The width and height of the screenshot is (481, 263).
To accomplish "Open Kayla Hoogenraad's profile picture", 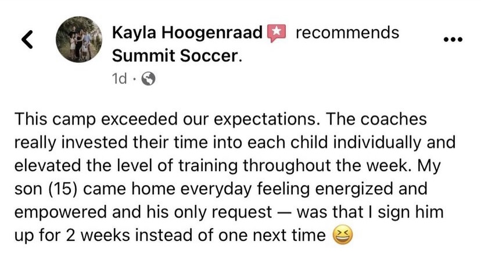I will click(80, 40).
